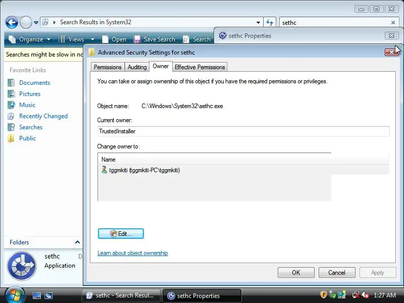Viewport: 404px width, 303px height.
Task: Click the Searches folder icon
Action: click(x=11, y=127)
